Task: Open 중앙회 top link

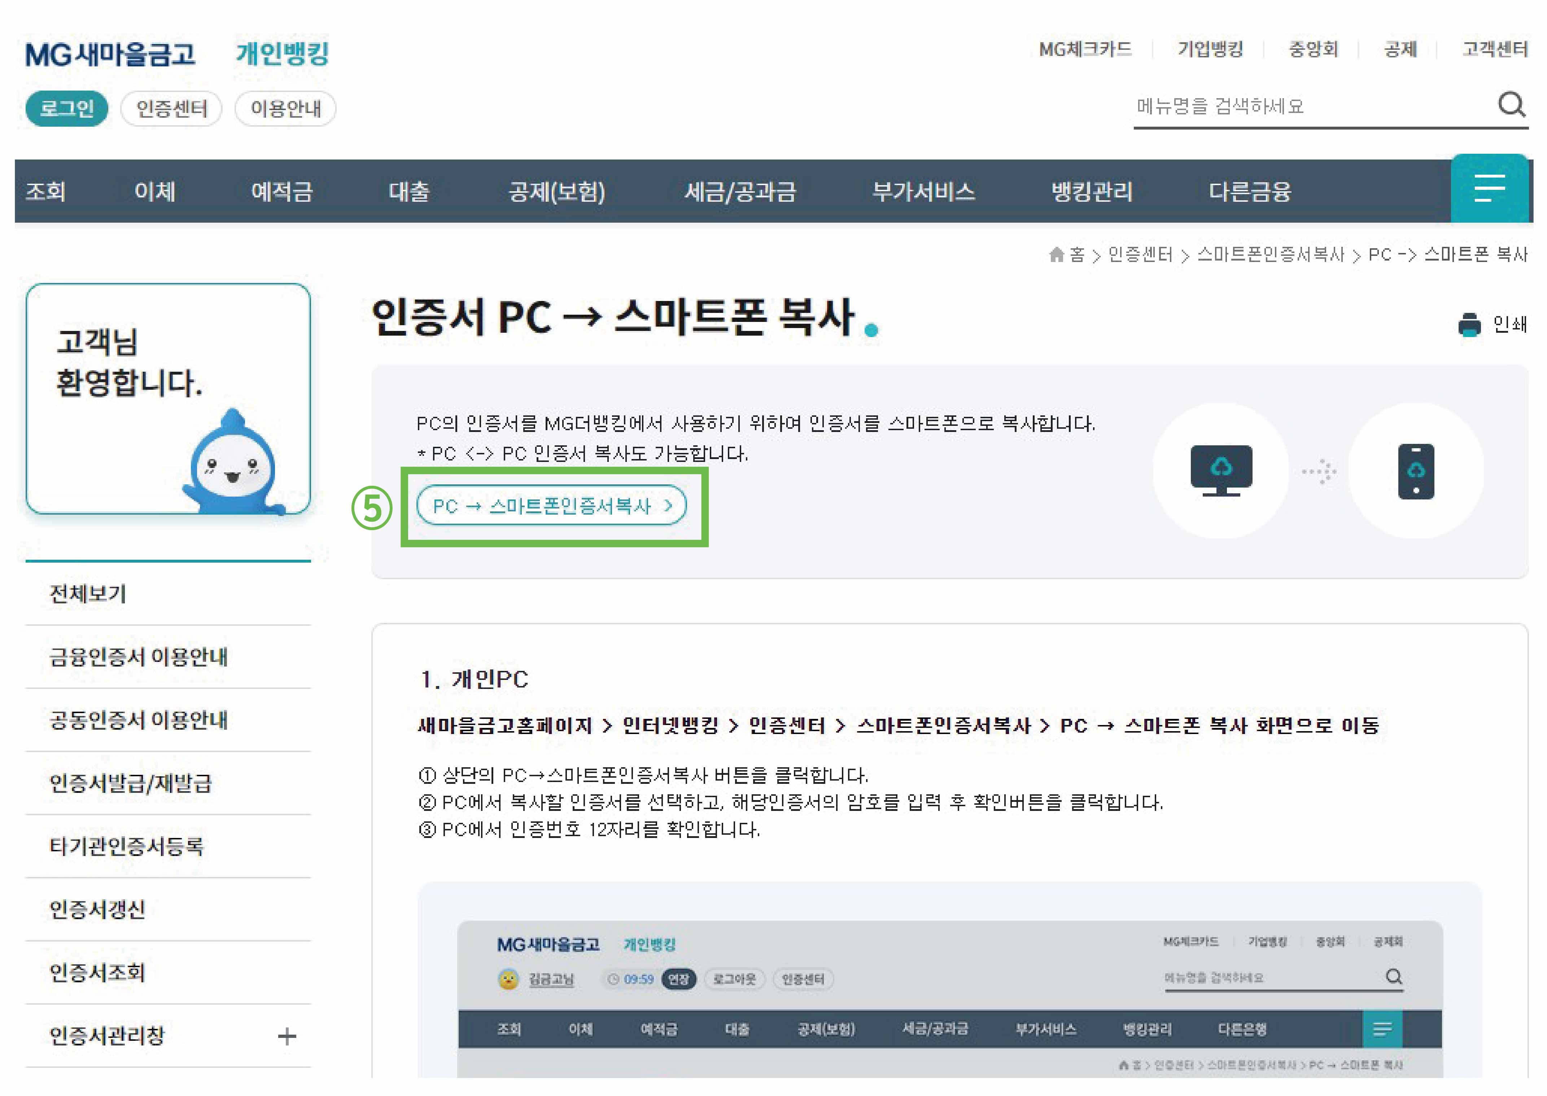Action: pyautogui.click(x=1313, y=49)
